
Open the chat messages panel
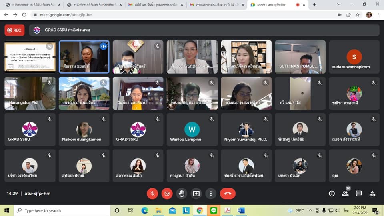click(x=359, y=194)
